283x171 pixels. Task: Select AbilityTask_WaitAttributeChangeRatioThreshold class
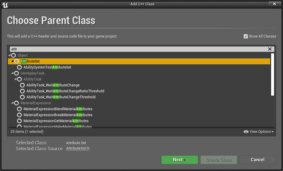(x=65, y=91)
